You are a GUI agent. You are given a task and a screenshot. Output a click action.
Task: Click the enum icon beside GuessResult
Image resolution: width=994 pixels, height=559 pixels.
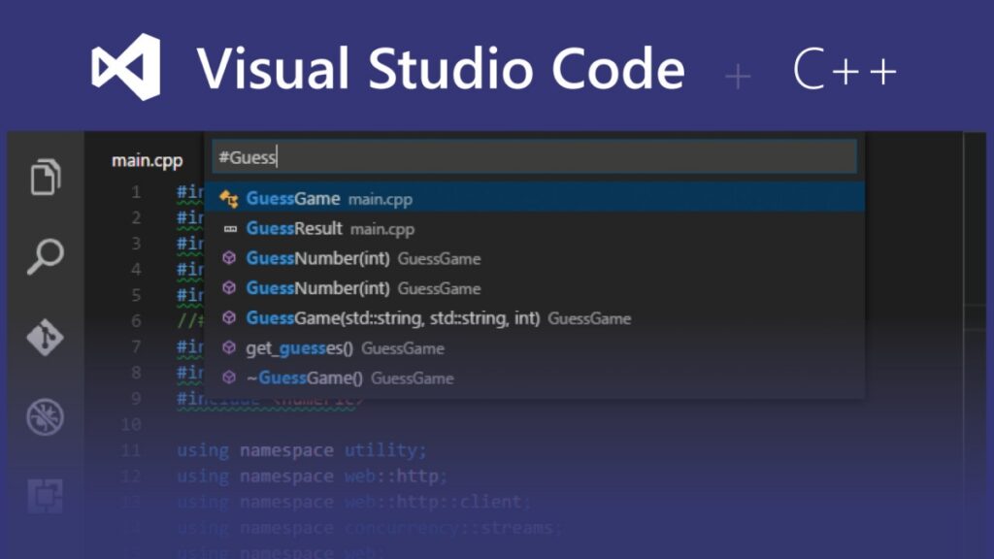[x=229, y=229]
